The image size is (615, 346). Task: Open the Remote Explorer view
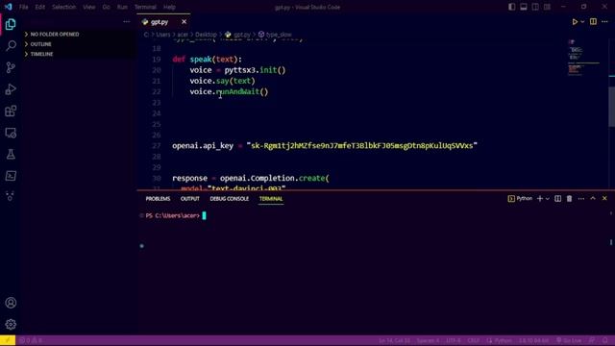pos(11,133)
